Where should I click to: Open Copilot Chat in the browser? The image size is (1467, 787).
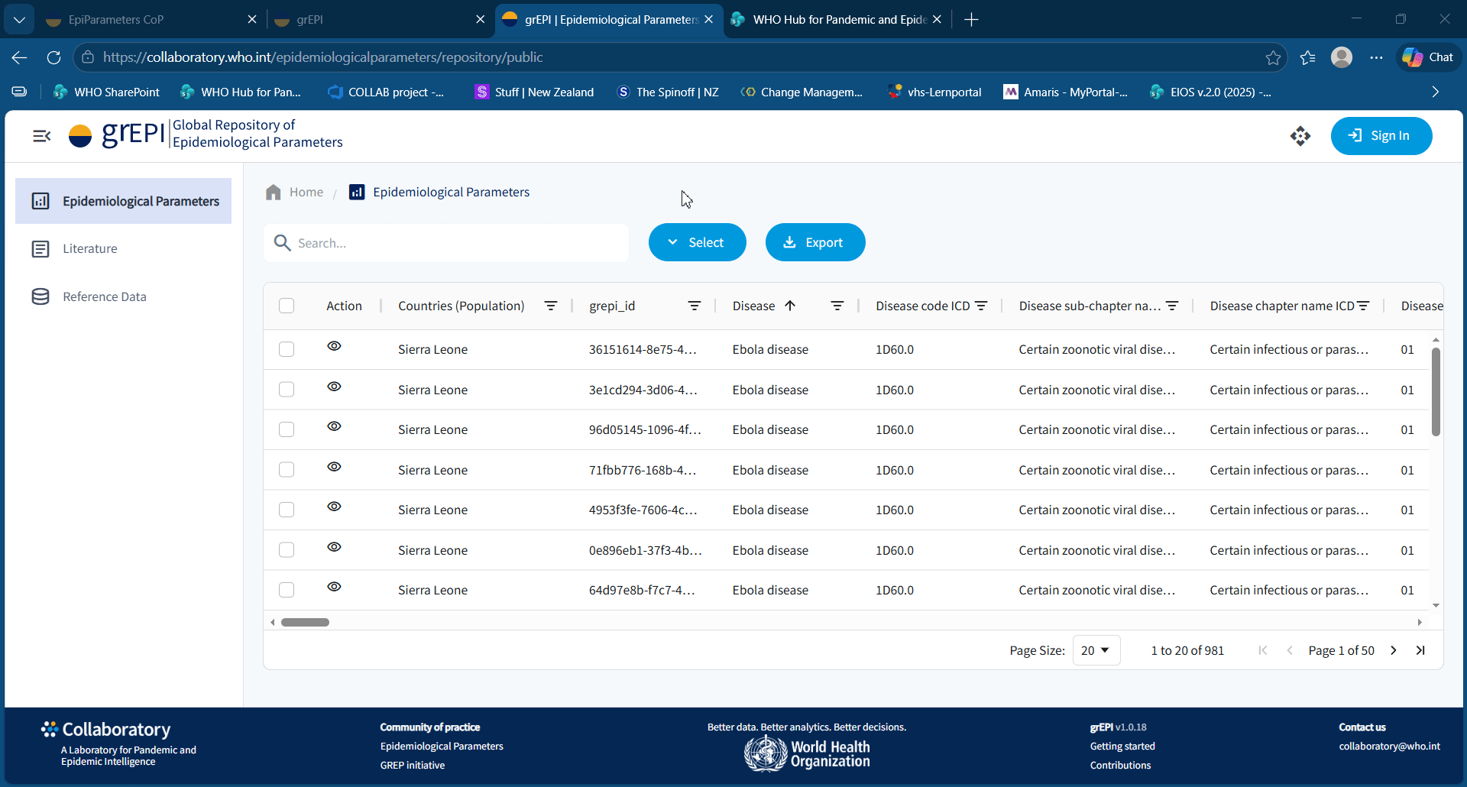(x=1429, y=57)
